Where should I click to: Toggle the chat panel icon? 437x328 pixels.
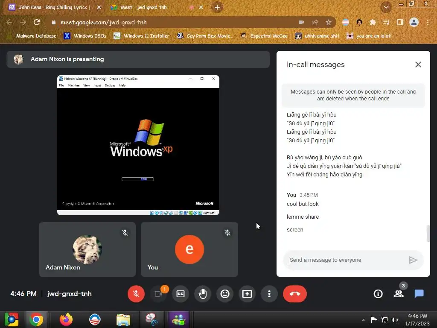(419, 294)
